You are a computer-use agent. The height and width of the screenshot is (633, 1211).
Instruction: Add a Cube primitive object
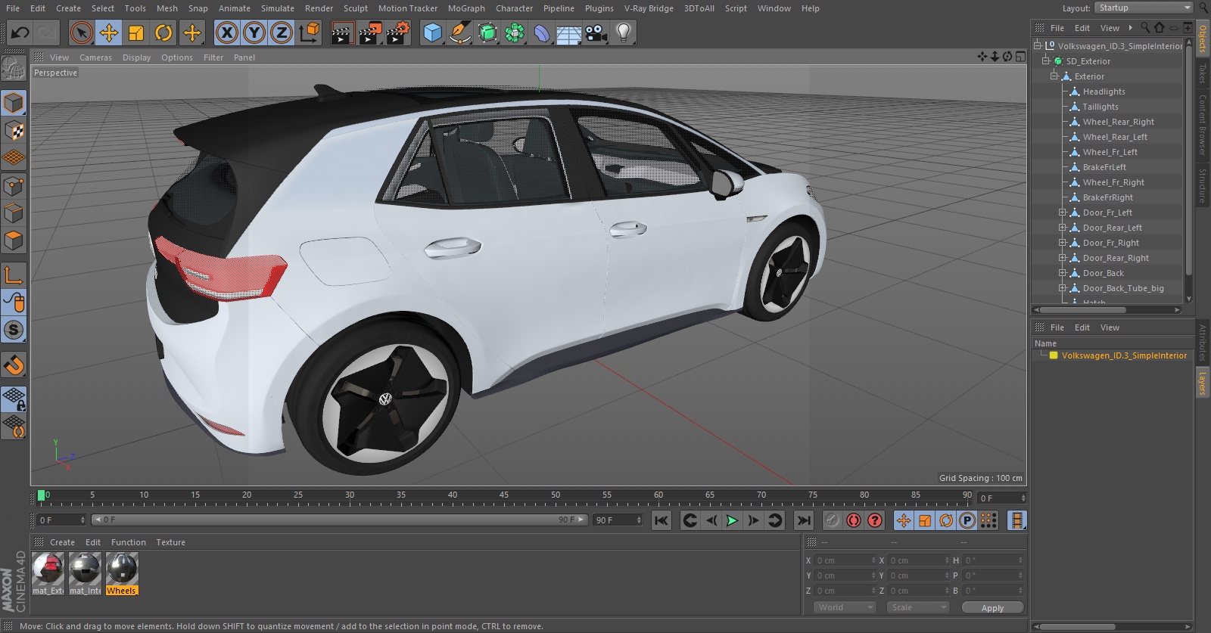pos(432,33)
